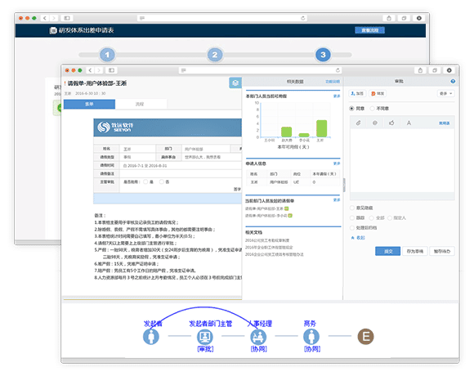Select the 发起者部门主管 workflow node icon
Viewport: 474px width, 376px height.
click(205, 337)
